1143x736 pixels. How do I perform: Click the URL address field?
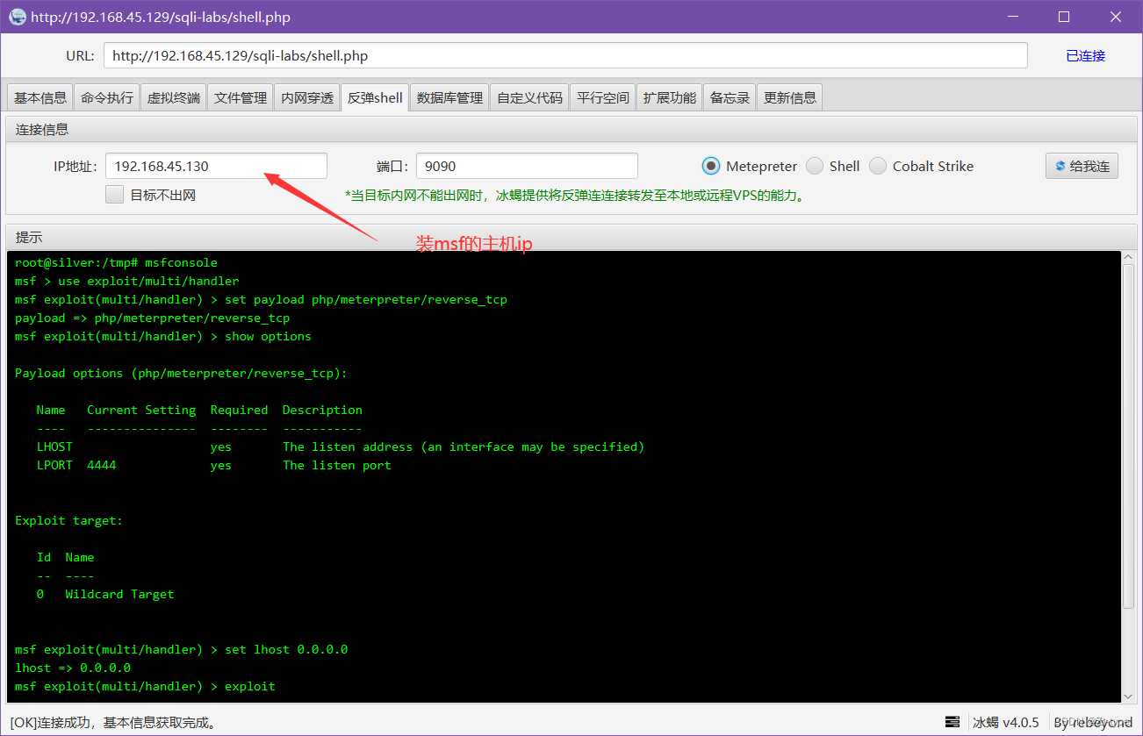pyautogui.click(x=565, y=55)
